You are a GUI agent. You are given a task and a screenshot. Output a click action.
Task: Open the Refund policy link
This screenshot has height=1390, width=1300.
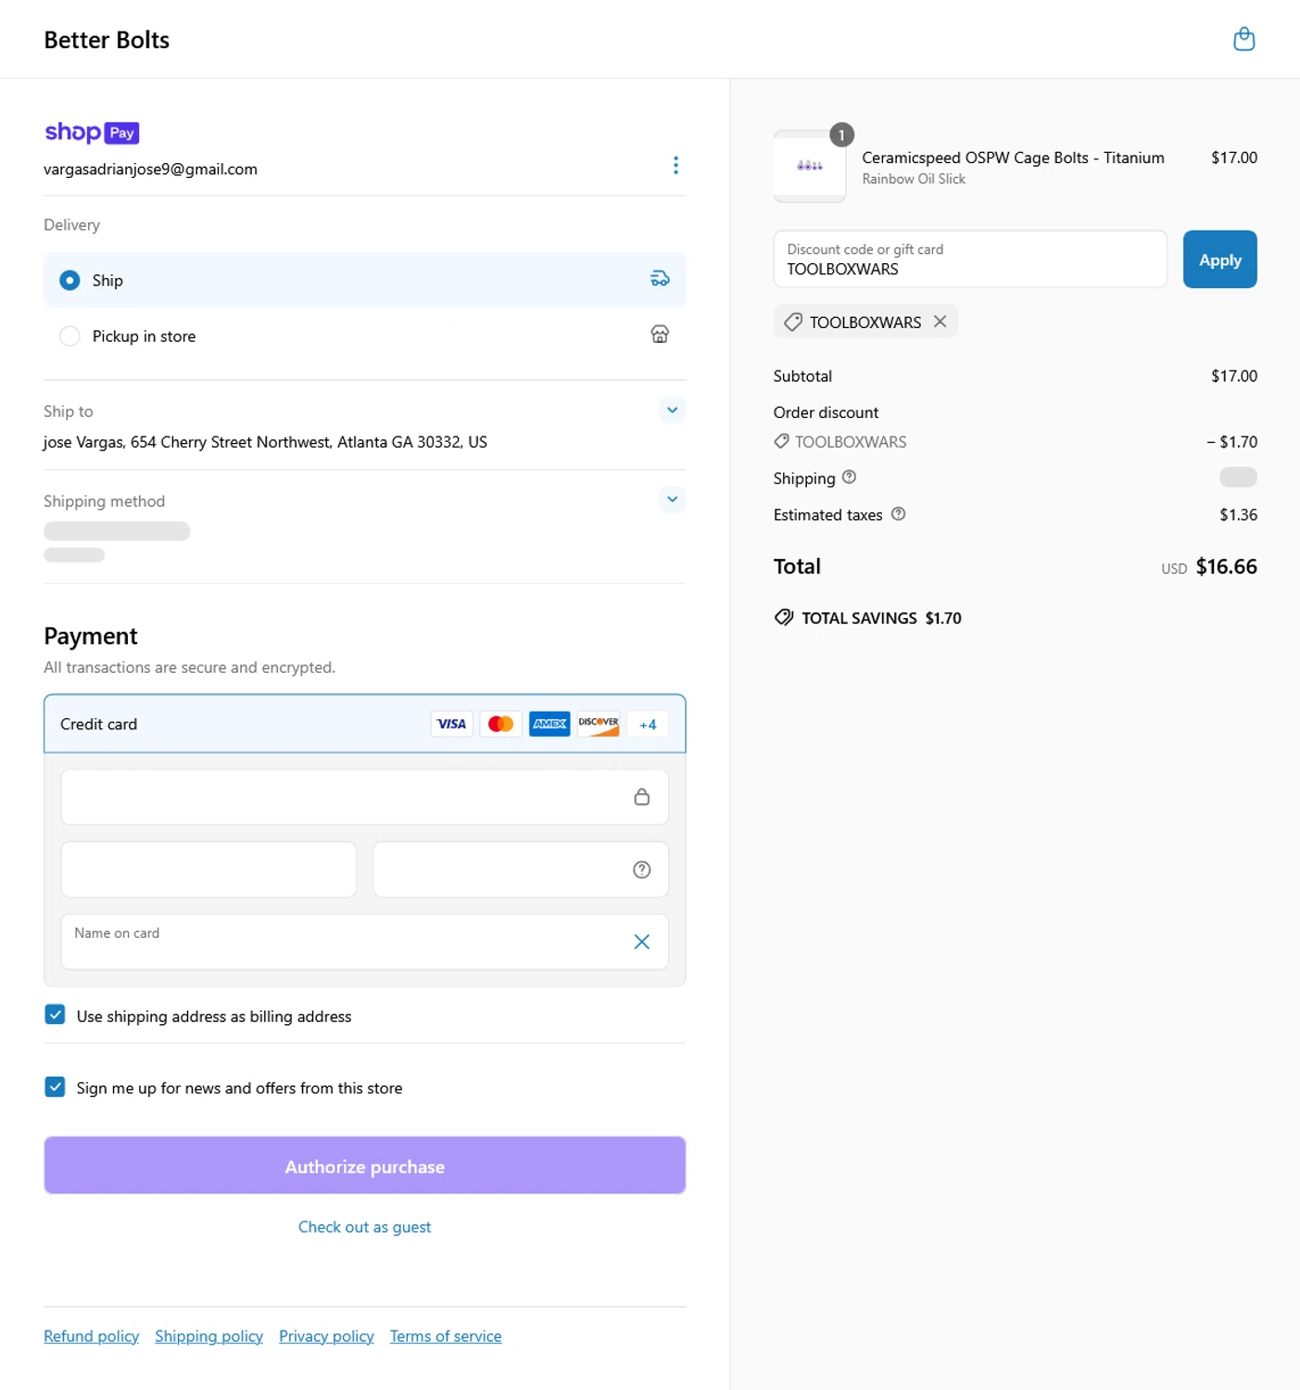pyautogui.click(x=92, y=1336)
